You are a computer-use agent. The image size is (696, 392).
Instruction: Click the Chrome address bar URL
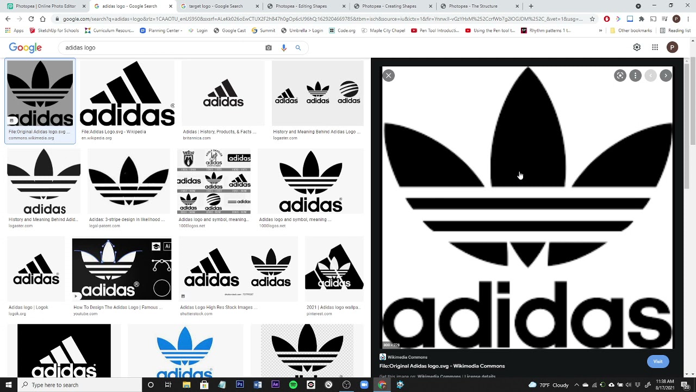[322, 19]
